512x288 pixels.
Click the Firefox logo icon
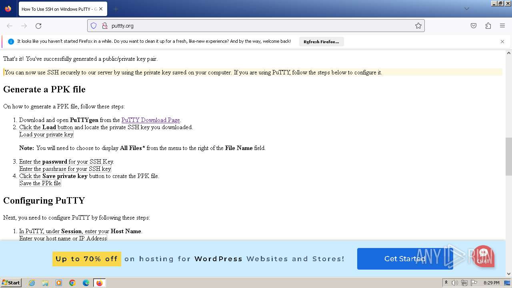8,9
